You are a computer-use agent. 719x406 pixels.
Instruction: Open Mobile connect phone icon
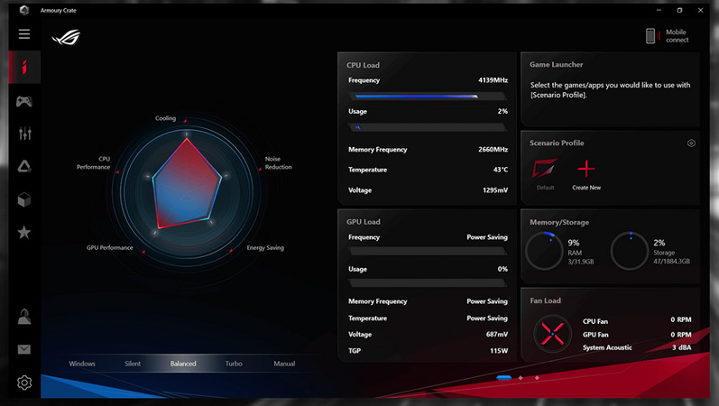coord(650,36)
